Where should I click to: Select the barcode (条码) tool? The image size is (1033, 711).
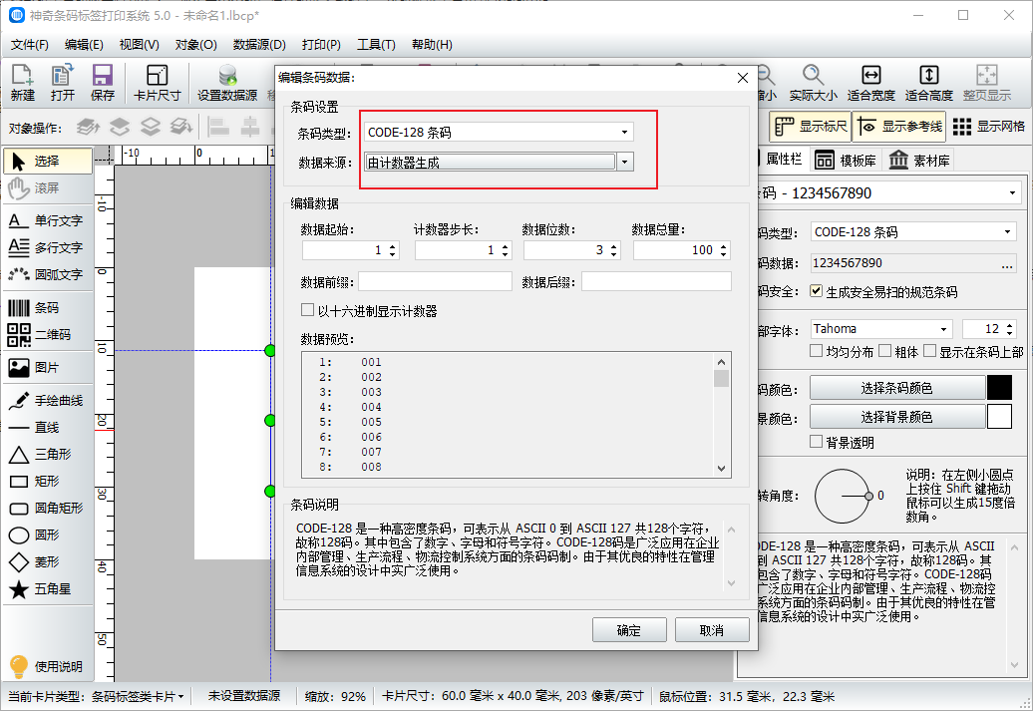click(x=45, y=308)
